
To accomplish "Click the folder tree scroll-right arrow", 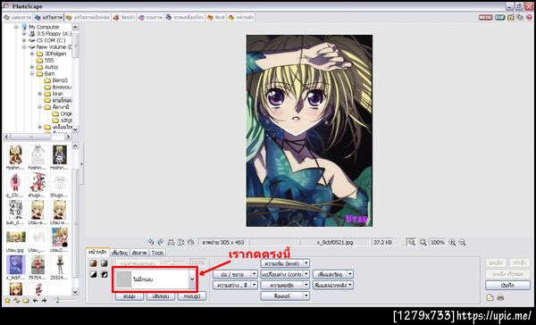I will point(68,137).
